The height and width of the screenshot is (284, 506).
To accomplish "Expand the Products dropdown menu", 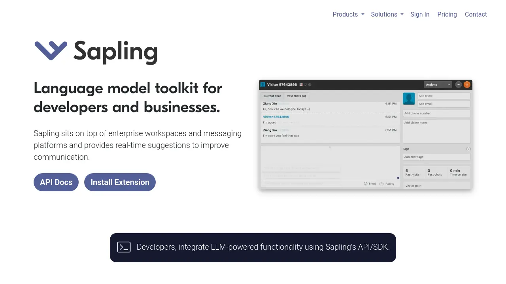I will [x=348, y=14].
